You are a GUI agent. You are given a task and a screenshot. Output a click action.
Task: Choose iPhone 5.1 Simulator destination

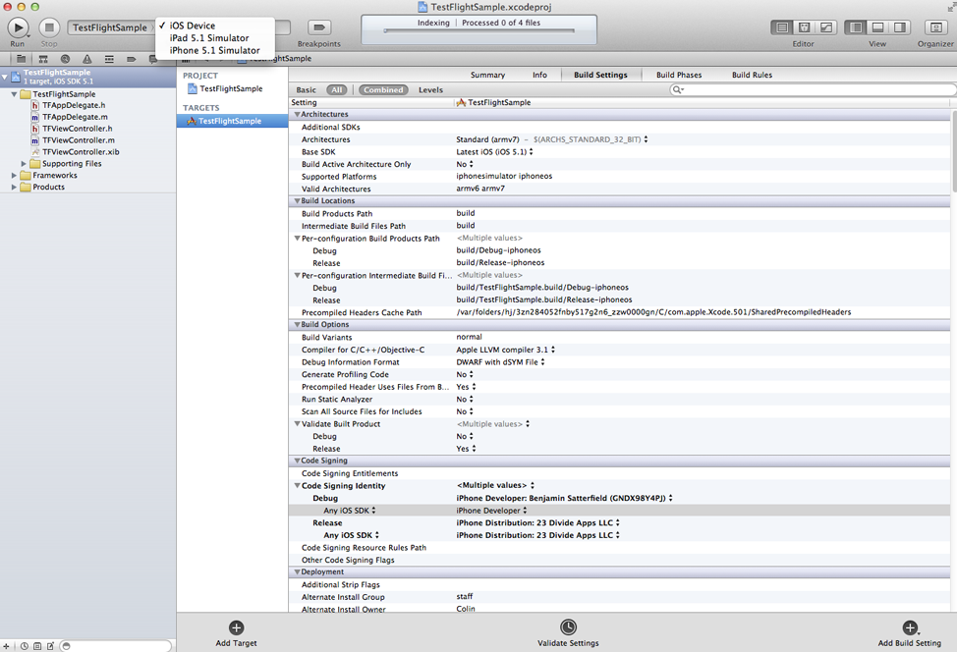(x=215, y=51)
